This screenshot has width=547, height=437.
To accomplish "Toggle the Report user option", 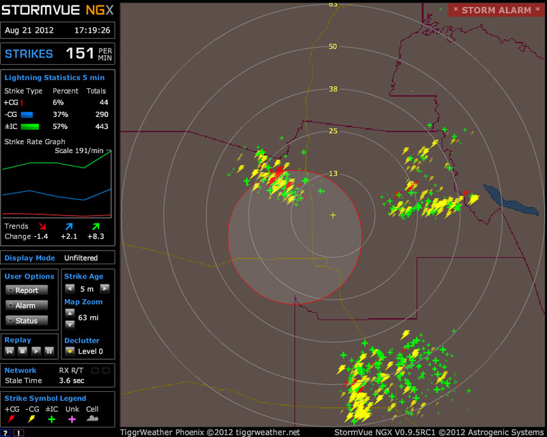I will tap(27, 290).
